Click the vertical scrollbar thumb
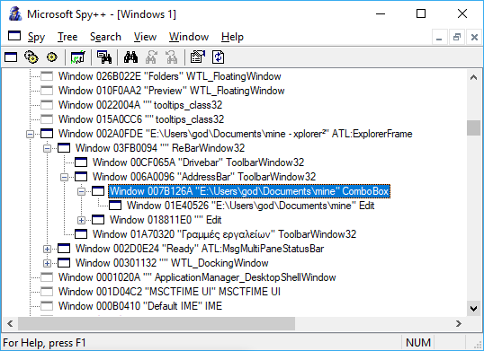 (x=473, y=127)
